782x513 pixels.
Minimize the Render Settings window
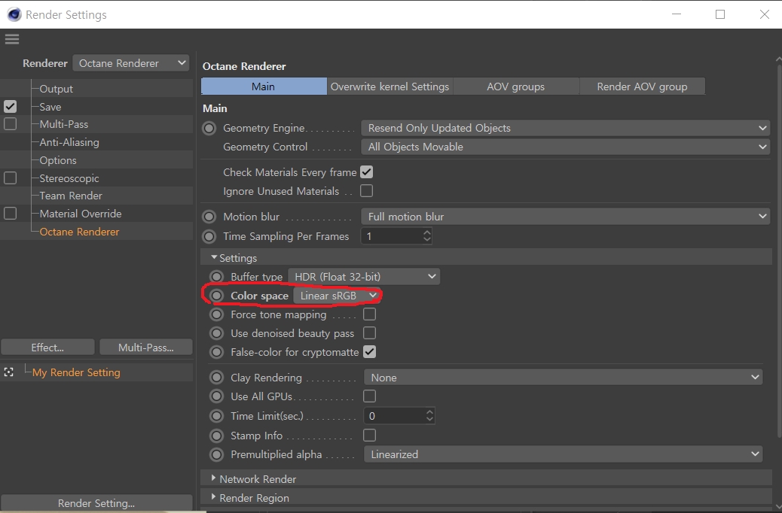tap(677, 14)
